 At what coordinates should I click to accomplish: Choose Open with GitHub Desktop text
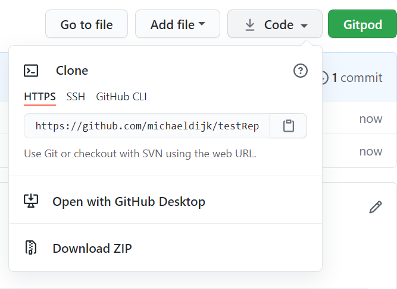pyautogui.click(x=129, y=202)
